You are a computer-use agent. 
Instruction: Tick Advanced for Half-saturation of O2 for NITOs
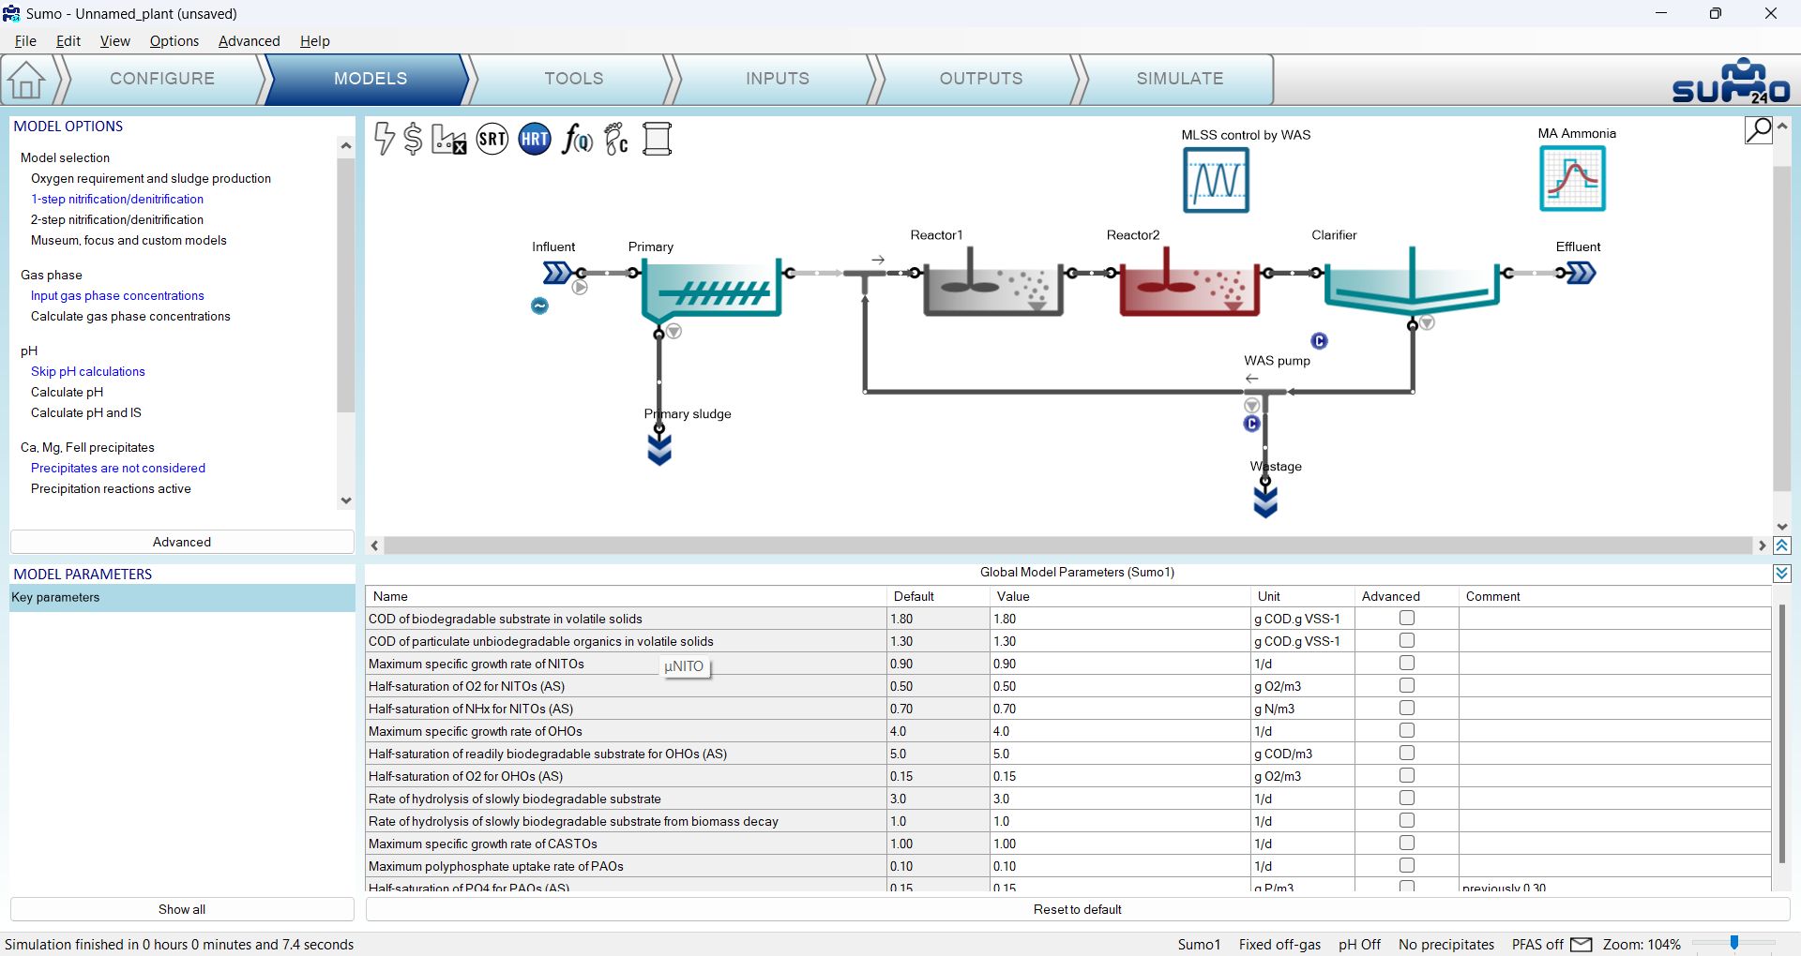click(1407, 686)
